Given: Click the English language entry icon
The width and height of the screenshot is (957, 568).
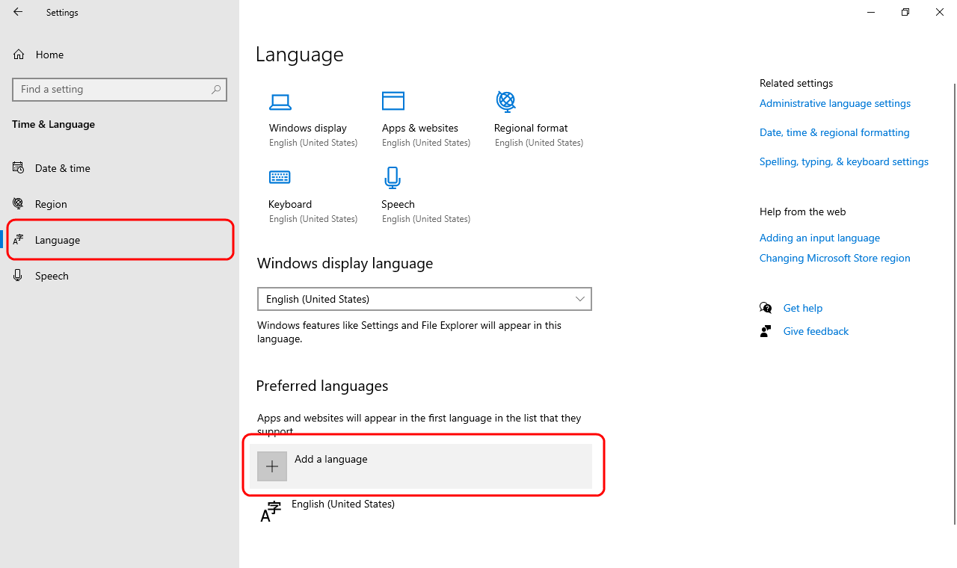Looking at the screenshot, I should (271, 512).
